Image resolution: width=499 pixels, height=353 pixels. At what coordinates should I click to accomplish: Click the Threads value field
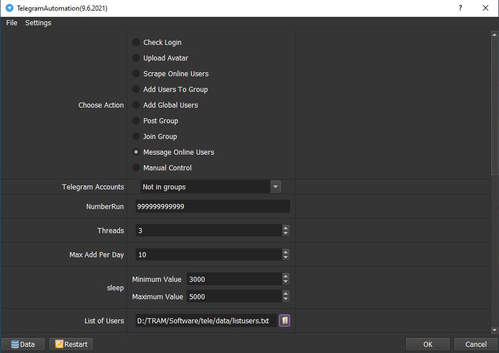tap(209, 230)
